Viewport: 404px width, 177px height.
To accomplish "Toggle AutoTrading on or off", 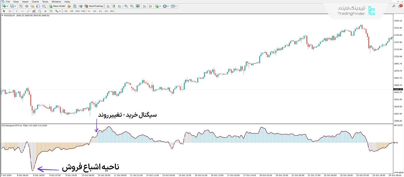I will point(94,6).
